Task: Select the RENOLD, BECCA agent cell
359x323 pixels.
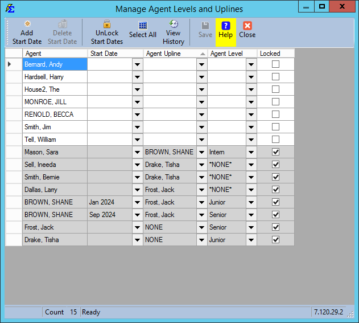Action: 55,115
